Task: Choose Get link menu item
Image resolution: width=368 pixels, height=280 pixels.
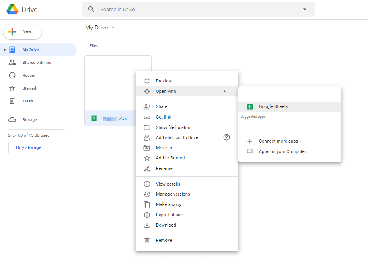Action: pyautogui.click(x=187, y=117)
